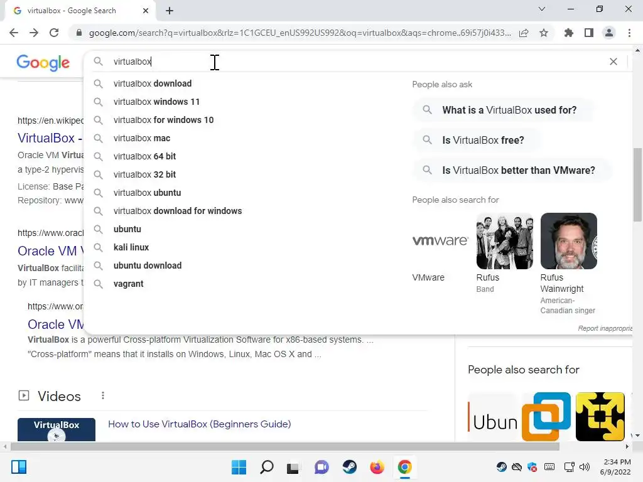Clear the search box with X icon
643x482 pixels.
[613, 62]
